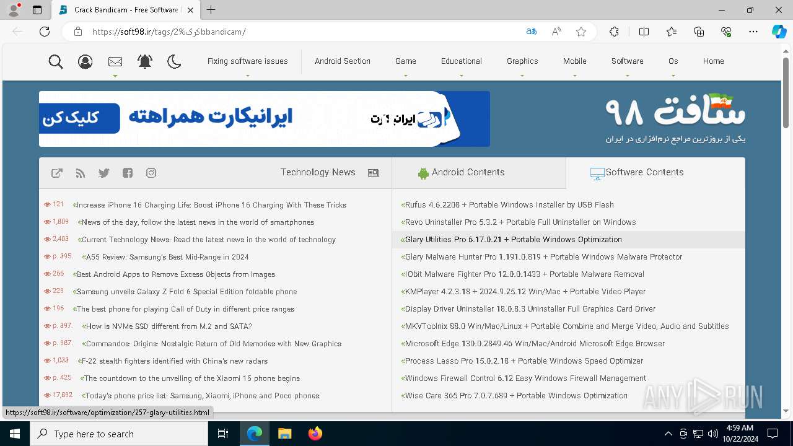Expand the Software menu
Image resolution: width=793 pixels, height=446 pixels.
[628, 61]
